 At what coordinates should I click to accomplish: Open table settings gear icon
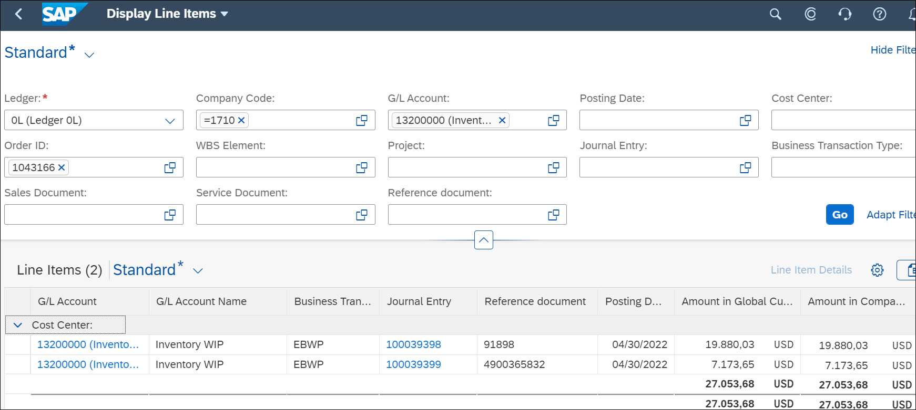pyautogui.click(x=877, y=270)
